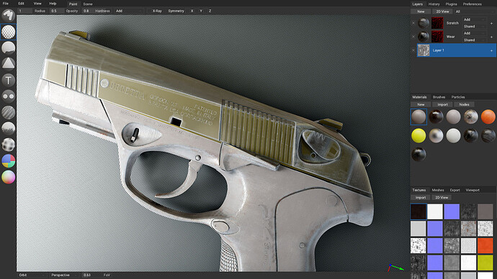Click Wear layer red mask thumbnail

coord(437,37)
